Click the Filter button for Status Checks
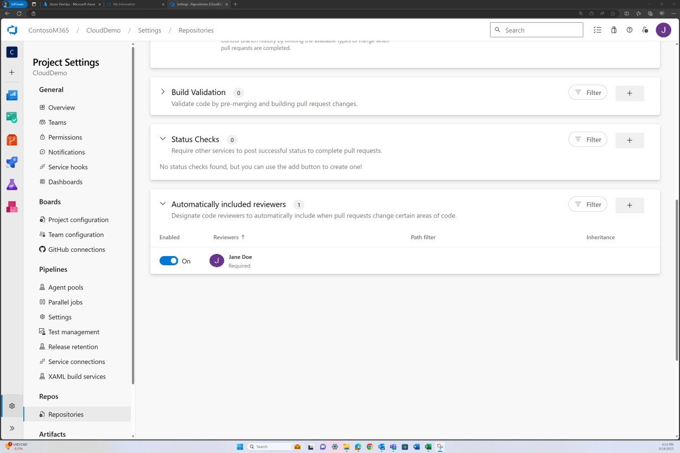The width and height of the screenshot is (680, 453). point(587,139)
